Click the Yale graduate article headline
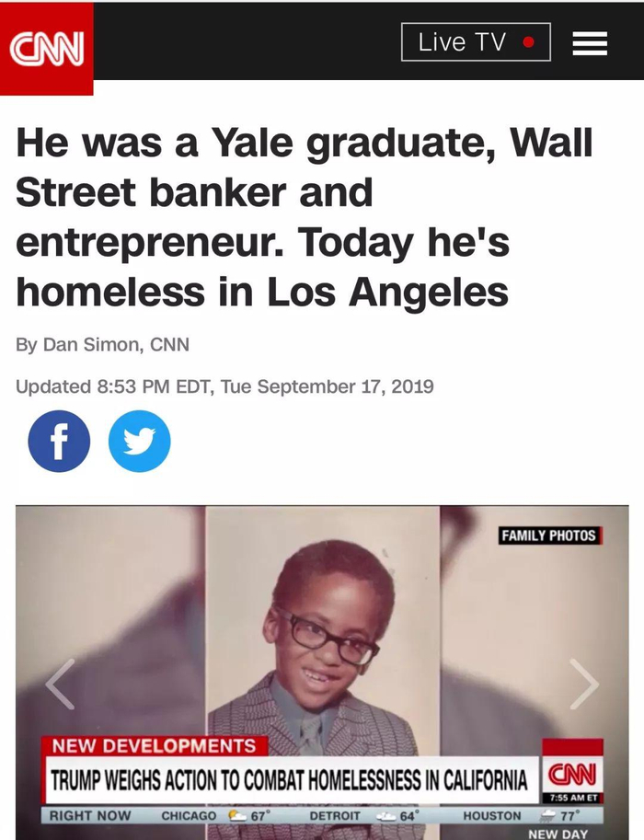Screen dimensions: 644x840 (305, 217)
